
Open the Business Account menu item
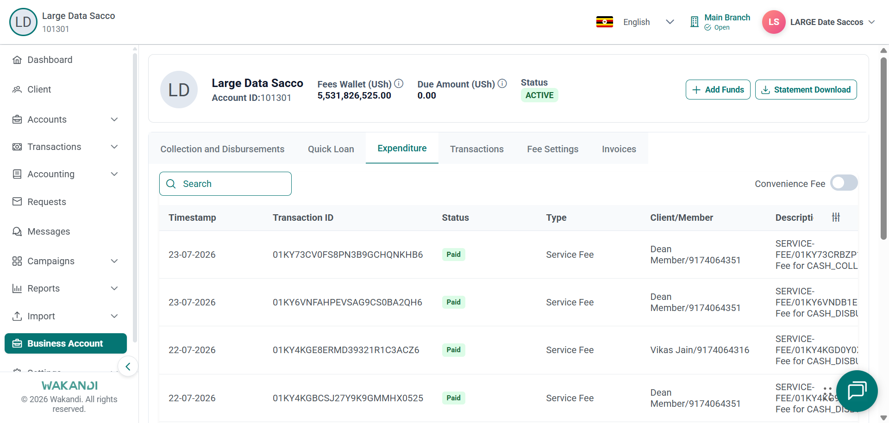click(x=66, y=343)
